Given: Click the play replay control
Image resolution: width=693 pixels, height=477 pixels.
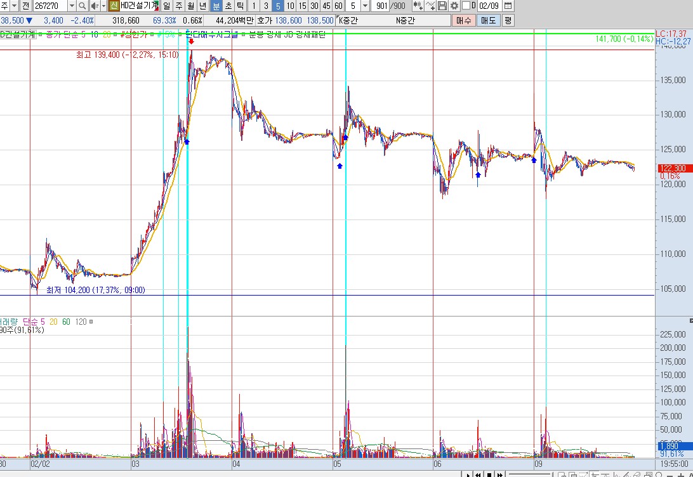Looking at the screenshot, I should (468, 474).
